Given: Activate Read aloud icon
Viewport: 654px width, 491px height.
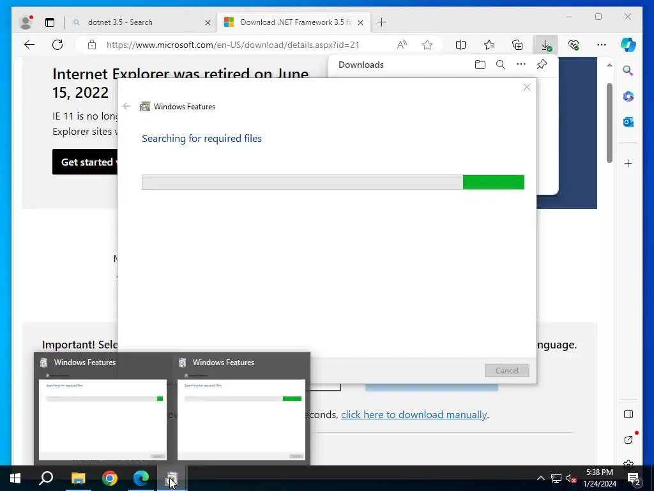Looking at the screenshot, I should pos(402,45).
